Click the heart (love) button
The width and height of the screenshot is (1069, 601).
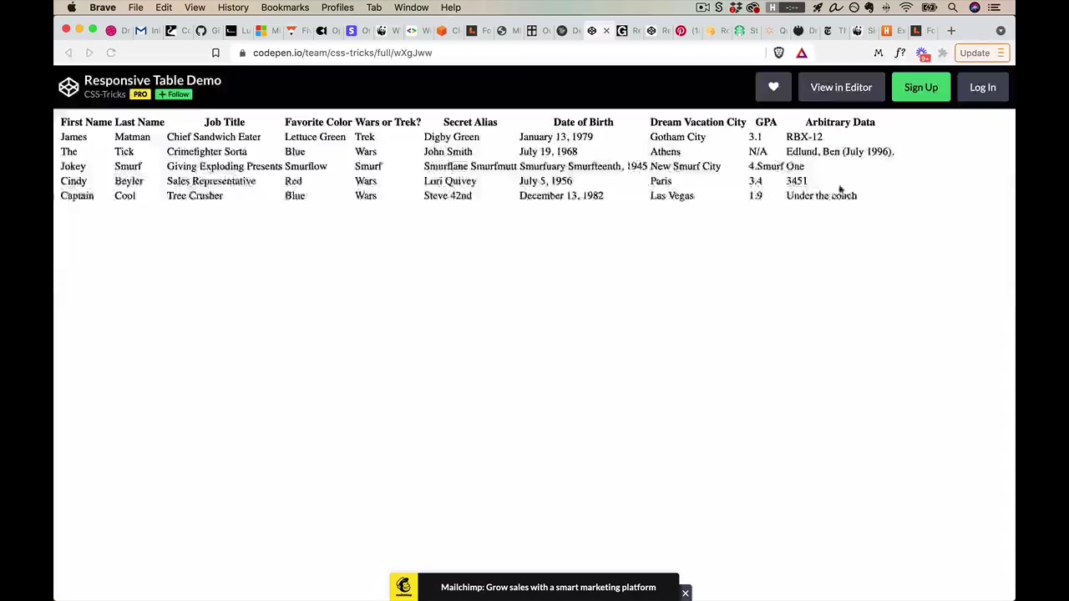click(773, 87)
